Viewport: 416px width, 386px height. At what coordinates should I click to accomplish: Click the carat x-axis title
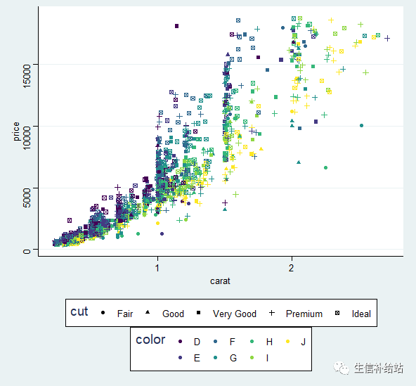coord(220,281)
